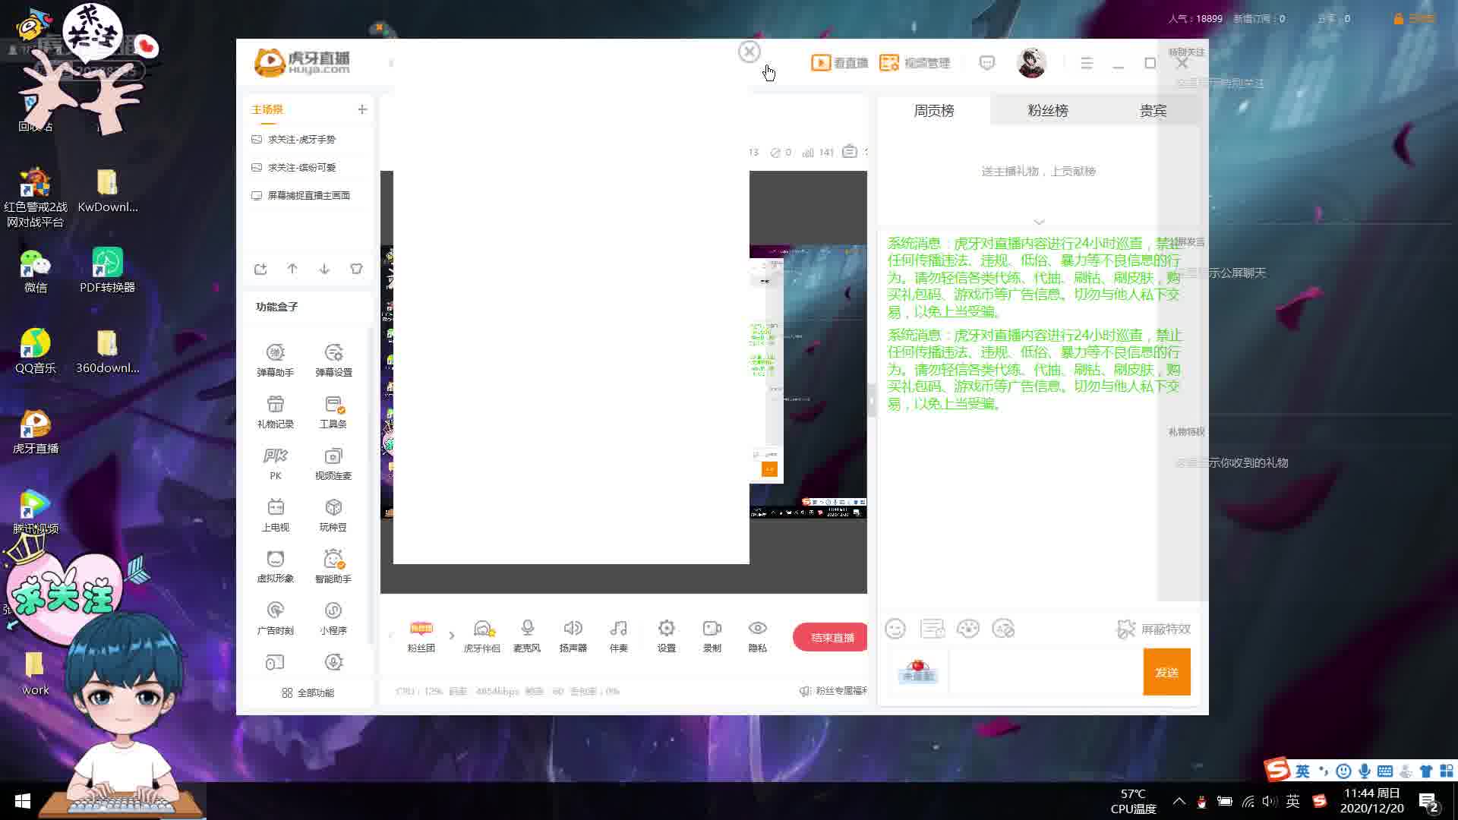Open the messages icon in title bar
Viewport: 1458px width, 820px height.
click(x=986, y=63)
